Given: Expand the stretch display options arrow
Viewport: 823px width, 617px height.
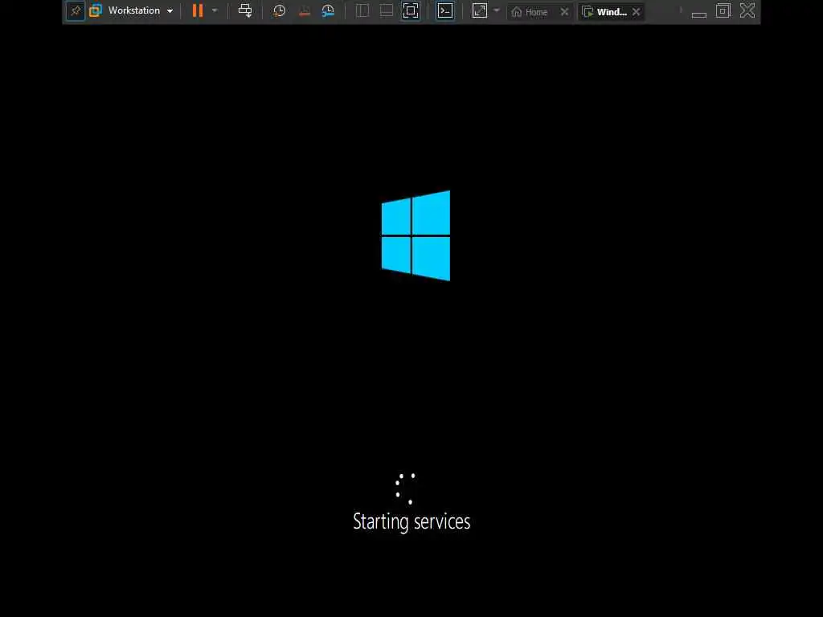Looking at the screenshot, I should tap(497, 10).
